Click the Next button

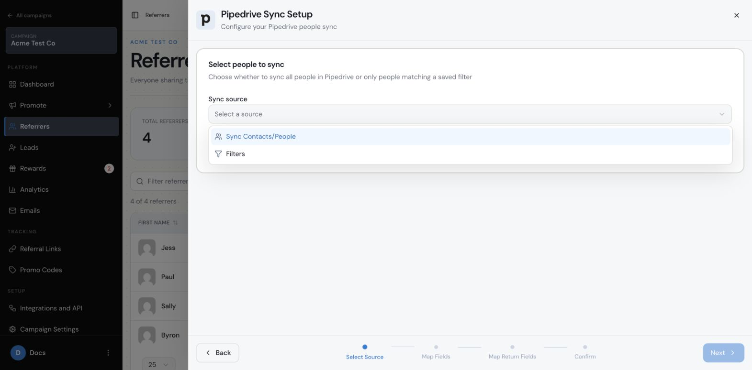click(723, 353)
